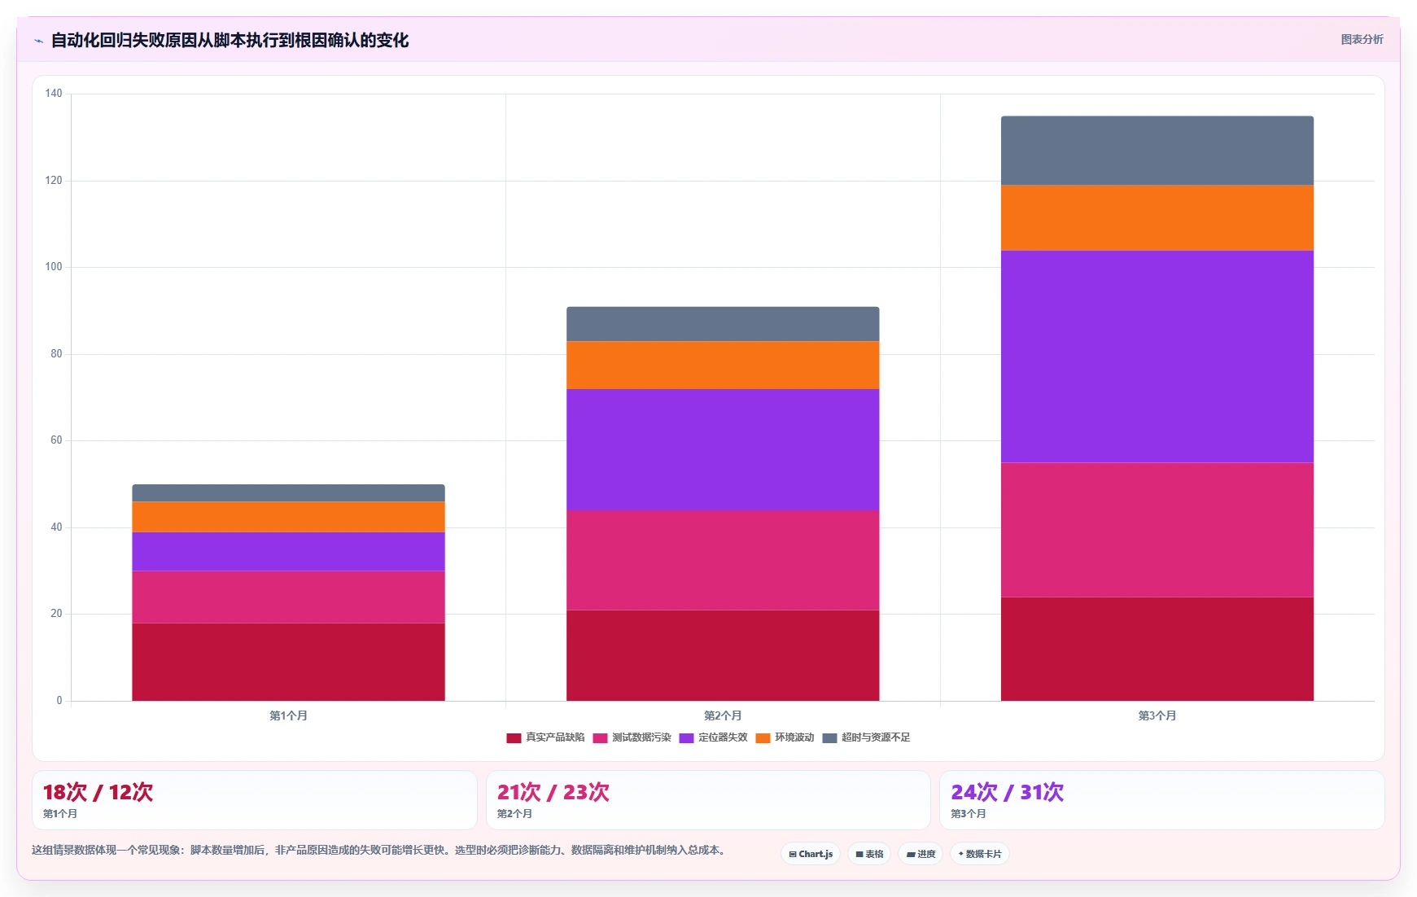Screen dimensions: 1417x897
Task: Select the 表格 chip
Action: 869,854
